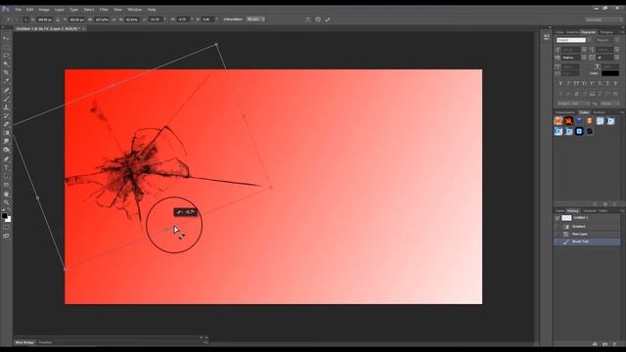Toggle Underline in Character panel

pos(607,83)
